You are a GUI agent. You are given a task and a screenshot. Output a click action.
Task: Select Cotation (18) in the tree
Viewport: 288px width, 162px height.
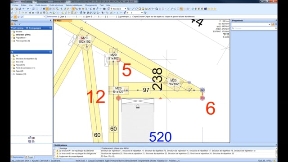(x=21, y=74)
